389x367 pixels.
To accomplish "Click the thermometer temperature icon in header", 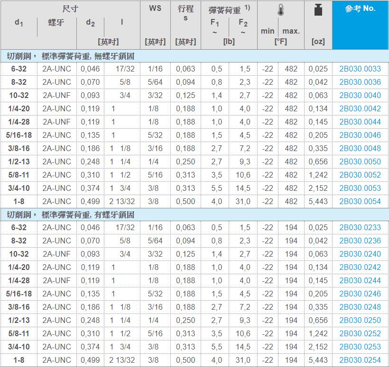I will 281,11.
